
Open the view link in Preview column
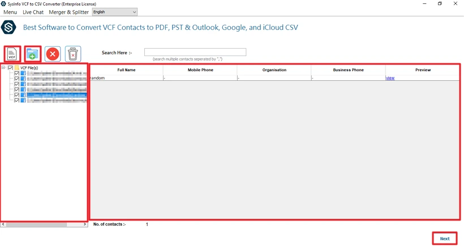pyautogui.click(x=390, y=78)
